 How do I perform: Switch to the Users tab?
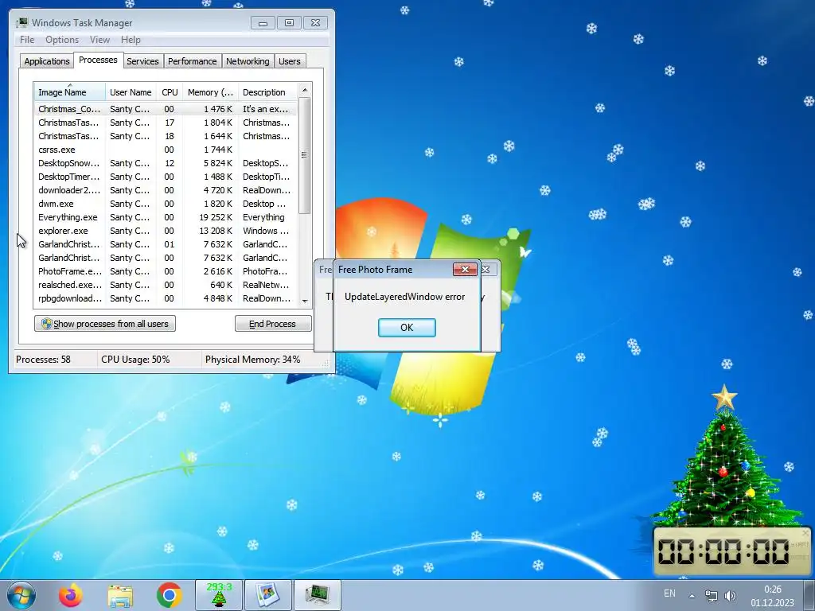click(x=290, y=61)
